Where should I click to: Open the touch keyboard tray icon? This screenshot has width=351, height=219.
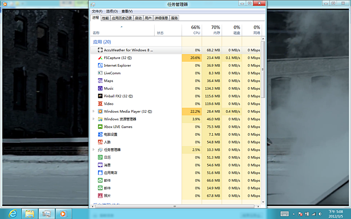point(285,214)
